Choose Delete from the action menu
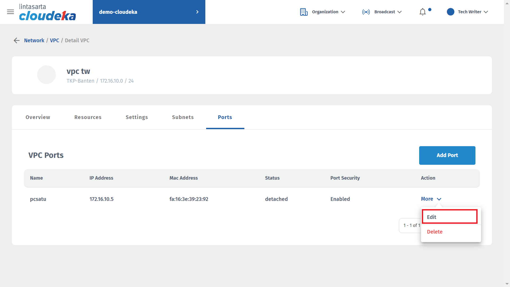 [435, 232]
